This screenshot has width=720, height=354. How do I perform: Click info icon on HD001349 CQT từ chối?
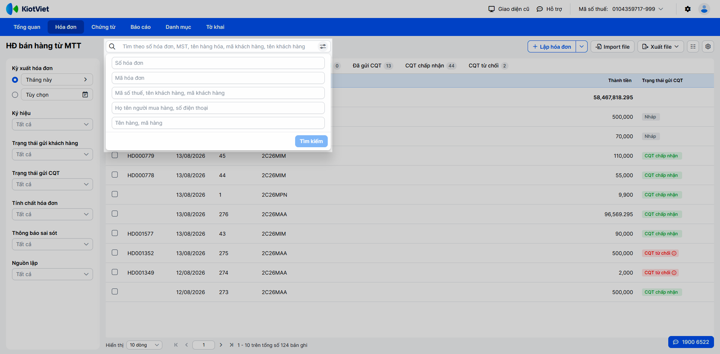tap(674, 273)
